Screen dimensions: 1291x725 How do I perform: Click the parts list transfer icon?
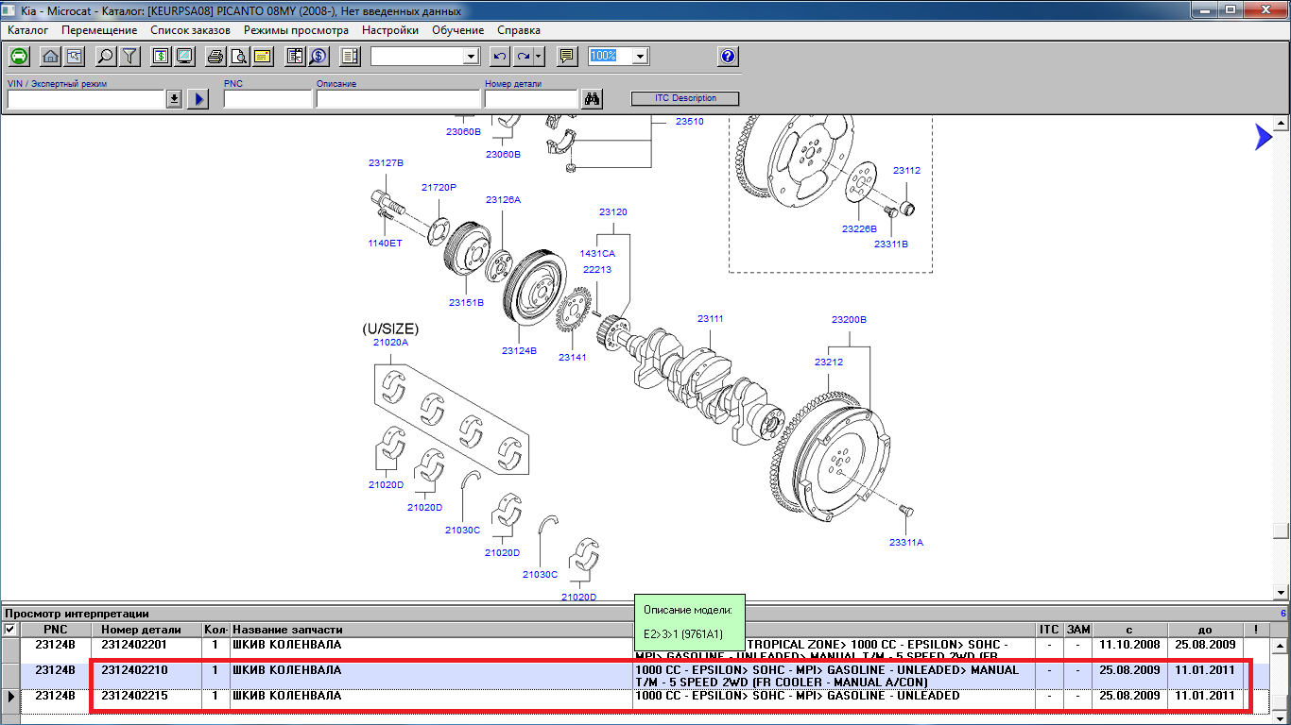click(295, 57)
